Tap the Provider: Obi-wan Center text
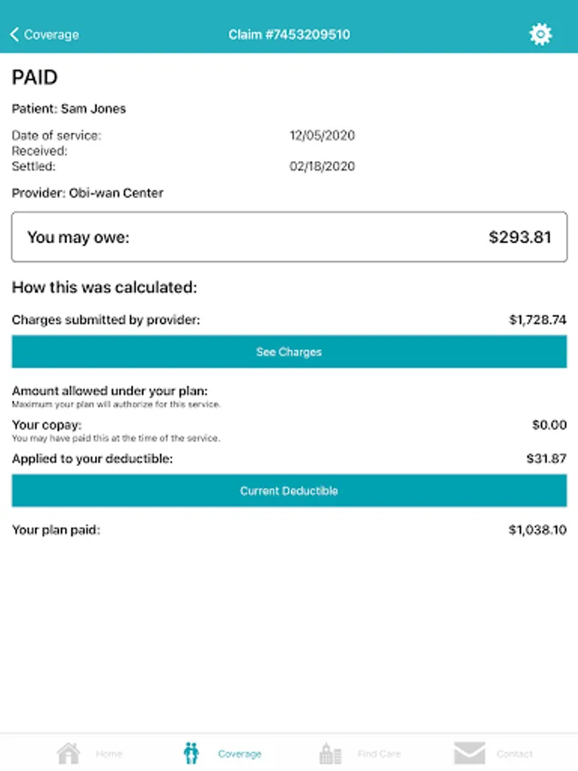578x771 pixels. (x=87, y=193)
